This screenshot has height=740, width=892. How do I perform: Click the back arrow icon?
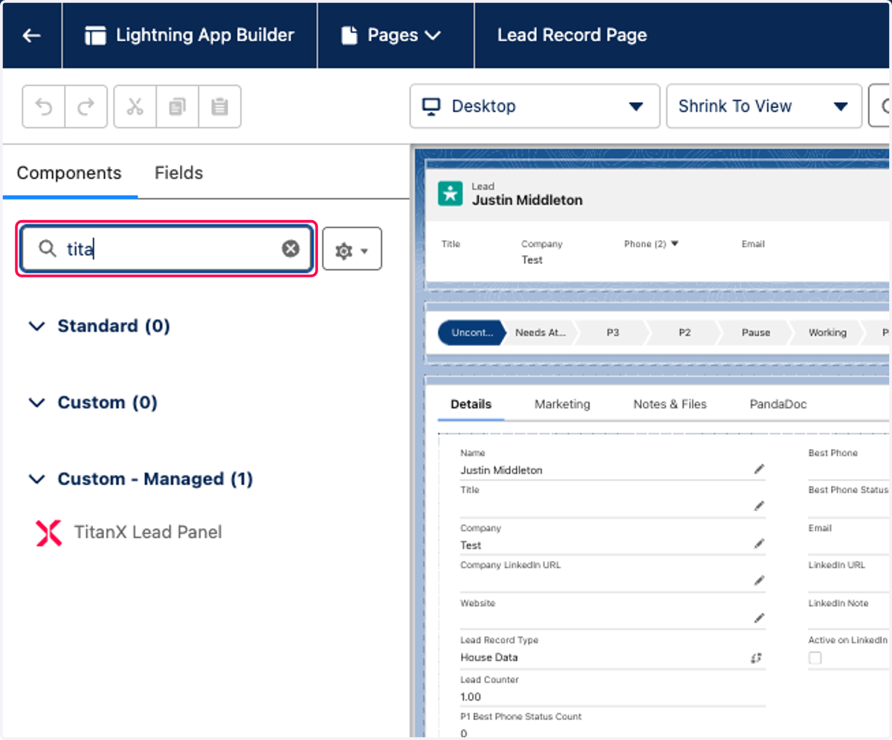[31, 35]
